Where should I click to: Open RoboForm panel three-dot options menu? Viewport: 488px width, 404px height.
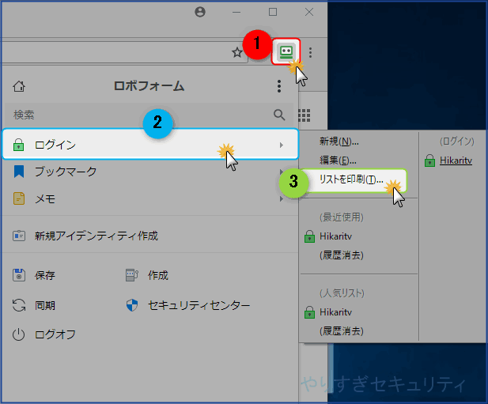(x=279, y=86)
